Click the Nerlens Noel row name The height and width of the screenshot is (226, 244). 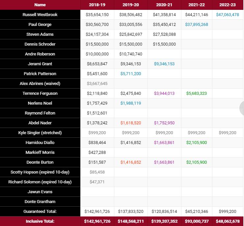pyautogui.click(x=40, y=103)
